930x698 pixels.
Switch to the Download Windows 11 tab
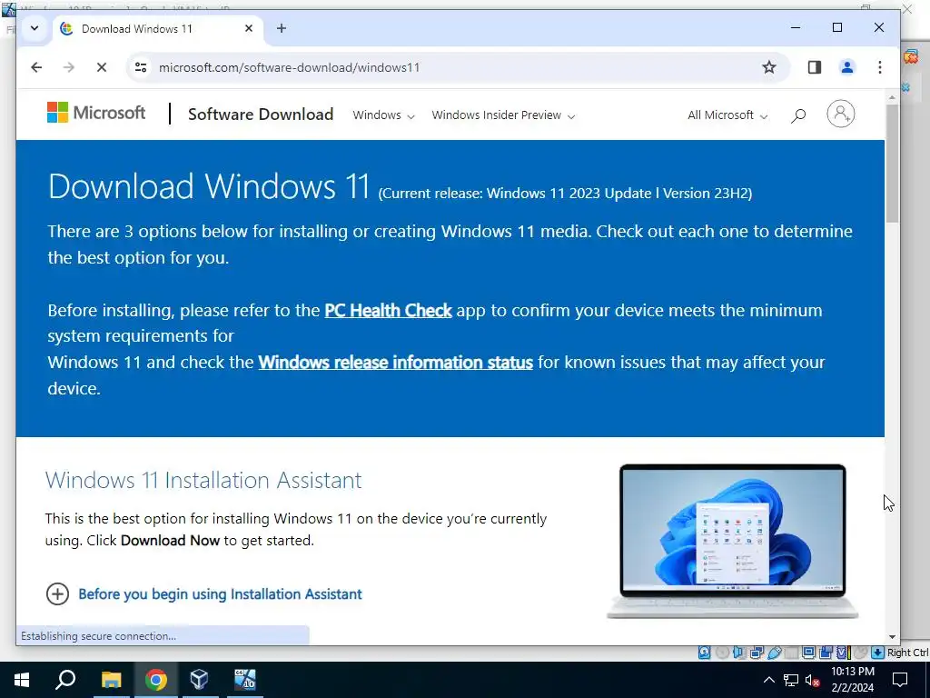158,28
